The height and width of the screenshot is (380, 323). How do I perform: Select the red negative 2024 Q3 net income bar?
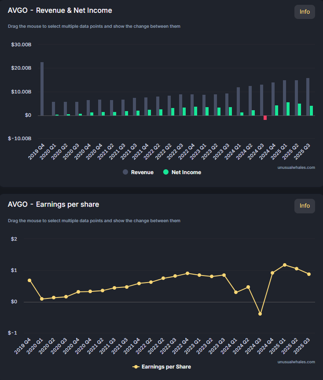[x=265, y=118]
